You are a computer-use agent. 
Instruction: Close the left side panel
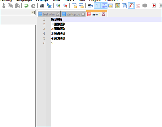pyautogui.click(x=33, y=12)
